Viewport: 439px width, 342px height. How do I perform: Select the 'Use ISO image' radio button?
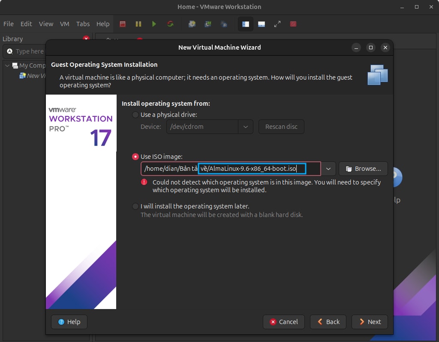135,157
